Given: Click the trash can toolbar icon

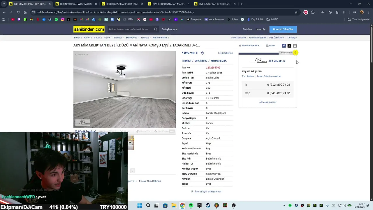Looking at the screenshot, I should pos(337,12).
